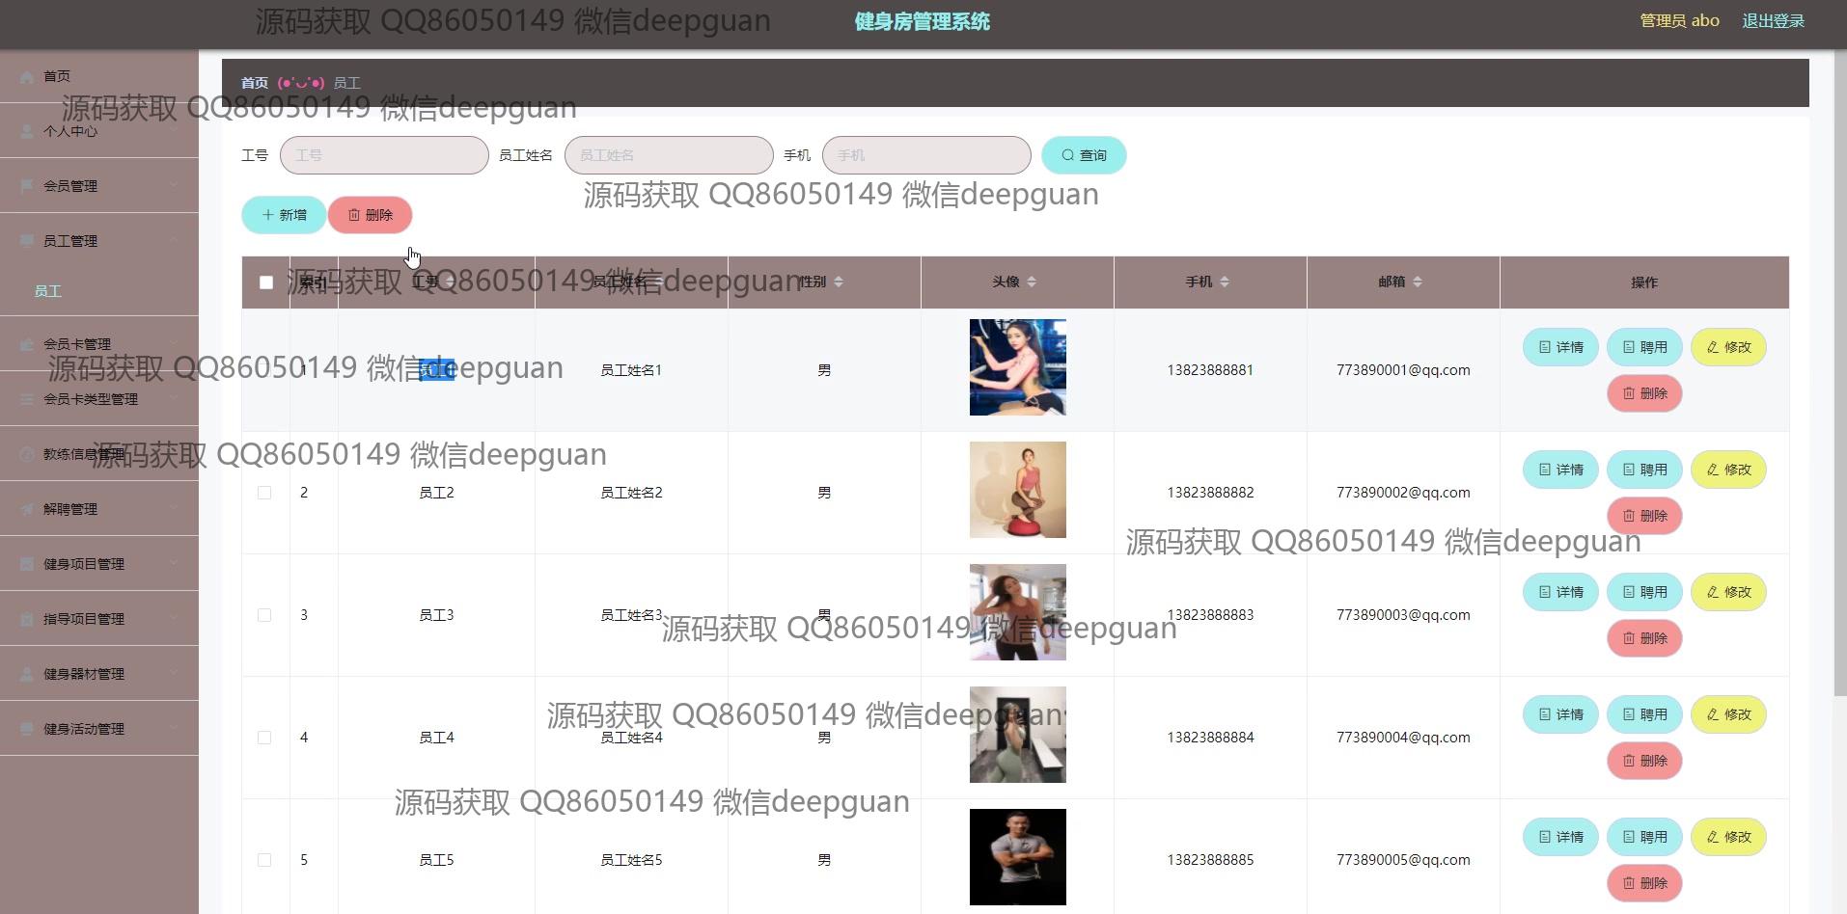The image size is (1847, 914).
Task: Click the 员工姓名 search input field
Action: click(x=669, y=155)
